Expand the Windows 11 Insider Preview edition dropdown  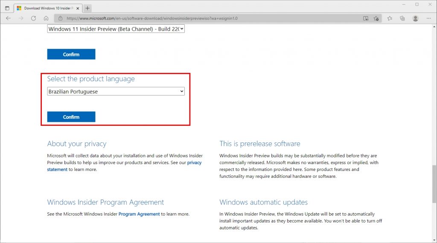[116, 29]
